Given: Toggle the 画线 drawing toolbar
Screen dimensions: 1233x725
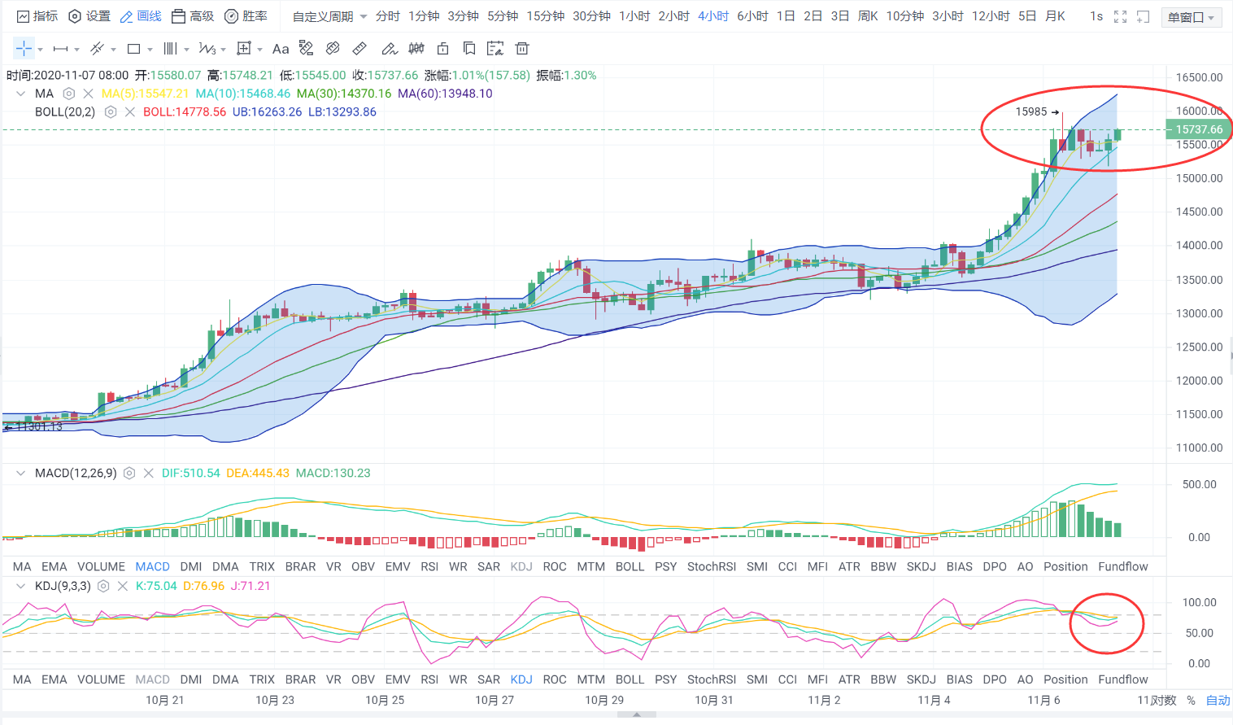Looking at the screenshot, I should tap(141, 16).
